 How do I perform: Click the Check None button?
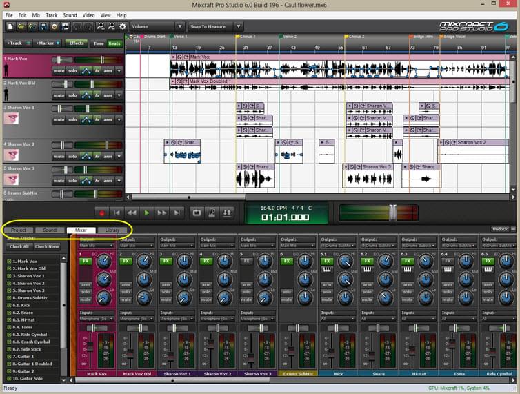(47, 246)
